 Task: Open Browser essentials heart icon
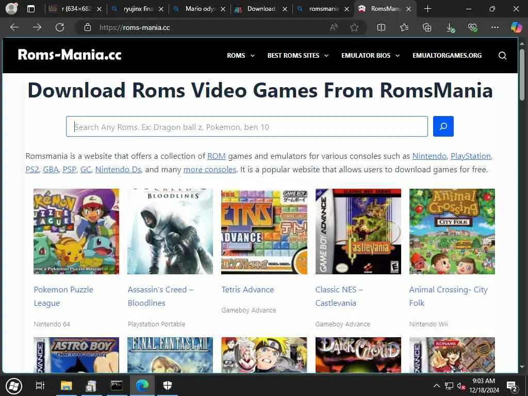(473, 28)
